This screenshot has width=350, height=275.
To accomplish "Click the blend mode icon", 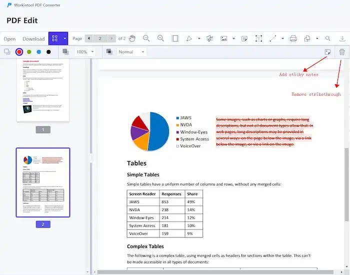I will [109, 52].
